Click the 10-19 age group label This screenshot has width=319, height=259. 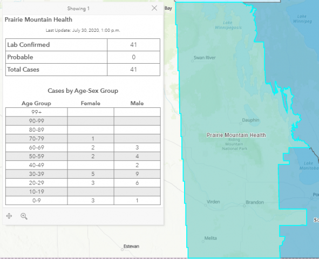click(36, 192)
